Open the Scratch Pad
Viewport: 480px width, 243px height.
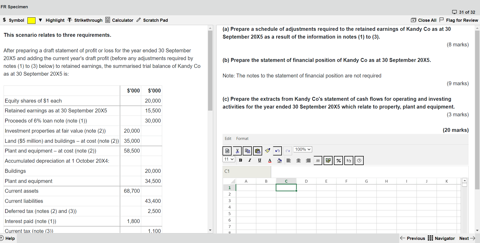click(x=152, y=20)
